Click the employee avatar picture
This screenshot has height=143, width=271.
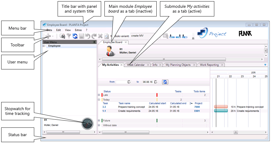[x=111, y=51]
